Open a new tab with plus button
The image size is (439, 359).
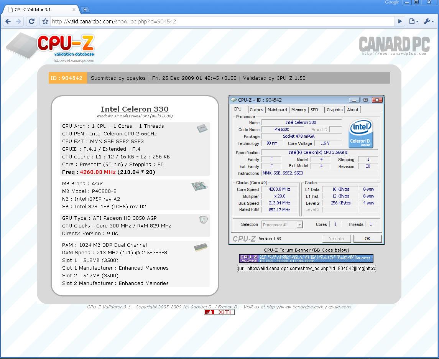(x=85, y=10)
